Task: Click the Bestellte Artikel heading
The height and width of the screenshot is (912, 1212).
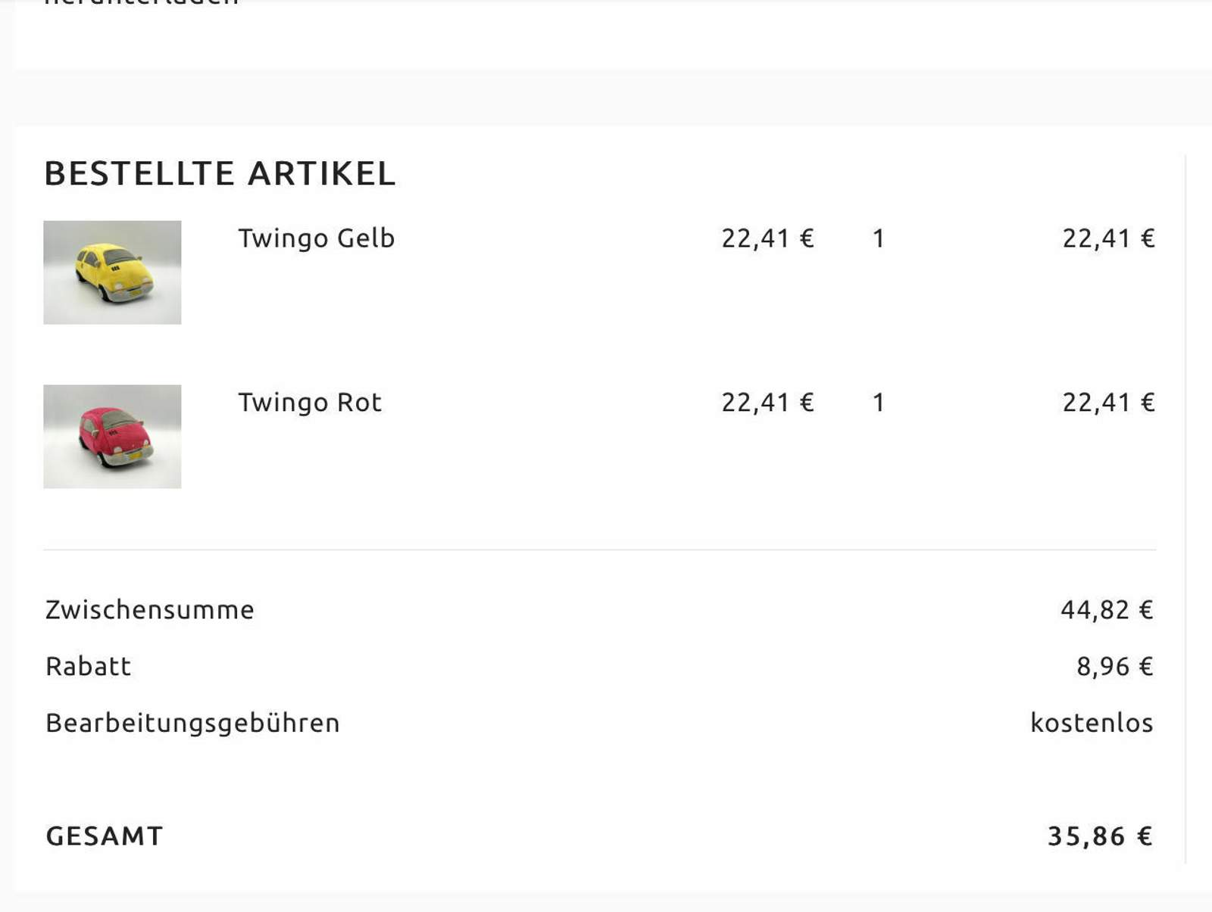Action: (x=220, y=173)
